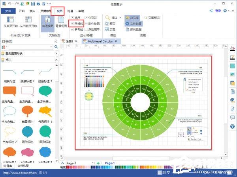
Task: Open the line pen panel in right sidebar
Action: [232, 57]
